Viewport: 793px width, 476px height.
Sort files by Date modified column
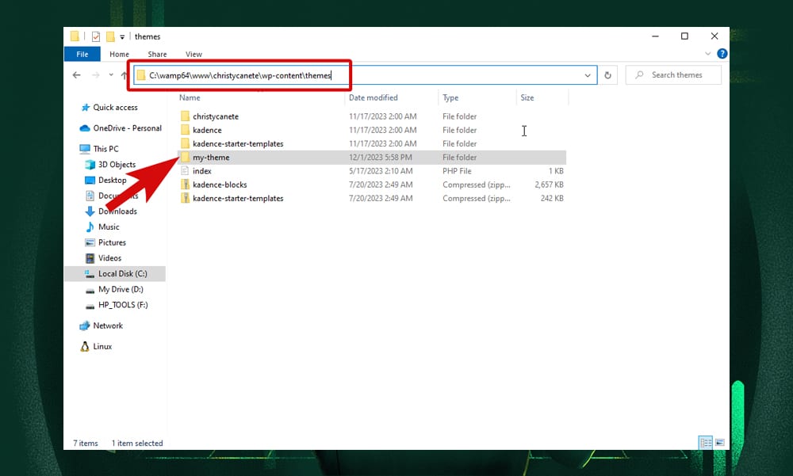point(374,97)
